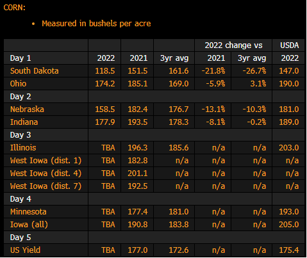This screenshot has height=258, width=307.
Task: Select US Yield USDA value 175.4
Action: point(289,250)
